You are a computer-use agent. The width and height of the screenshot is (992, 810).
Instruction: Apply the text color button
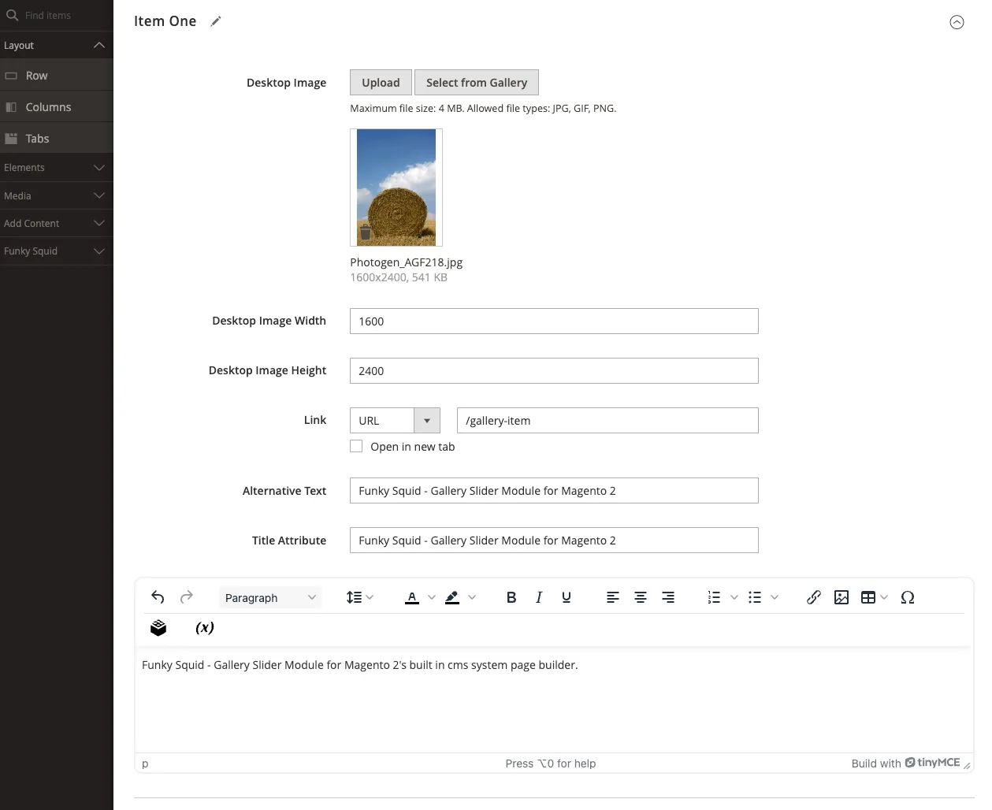(412, 597)
